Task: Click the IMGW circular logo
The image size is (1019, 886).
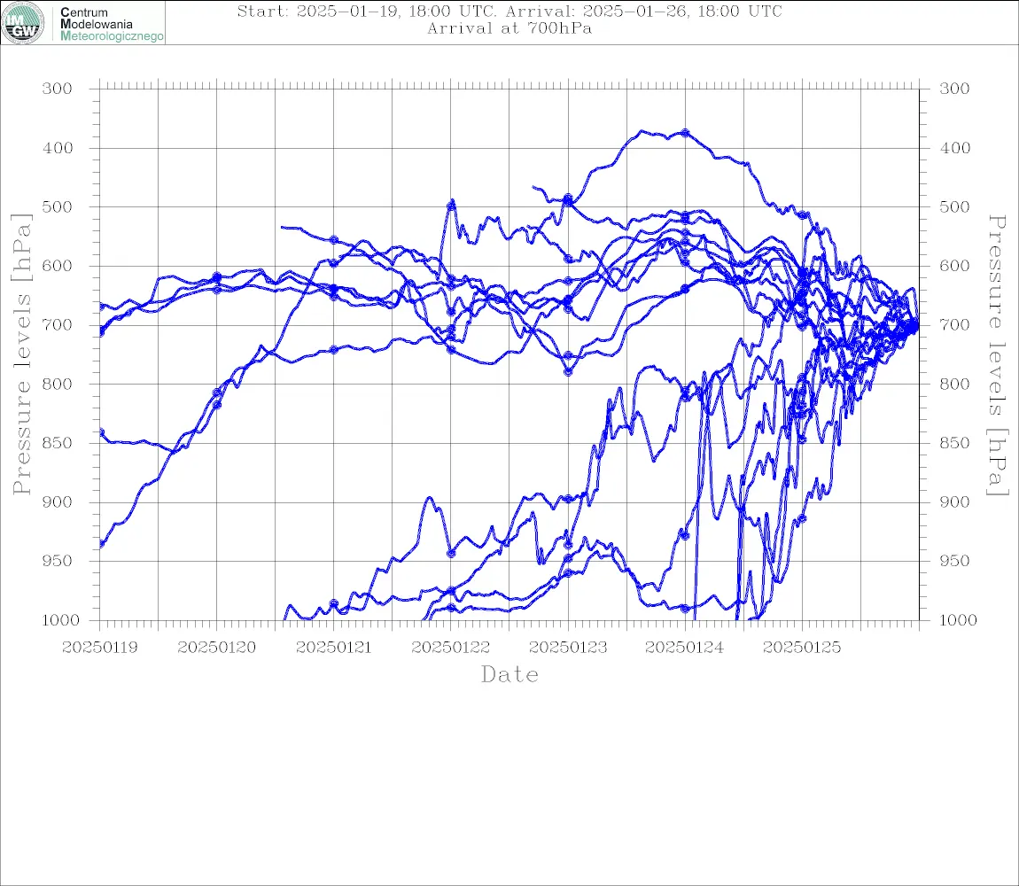Action: coord(23,23)
